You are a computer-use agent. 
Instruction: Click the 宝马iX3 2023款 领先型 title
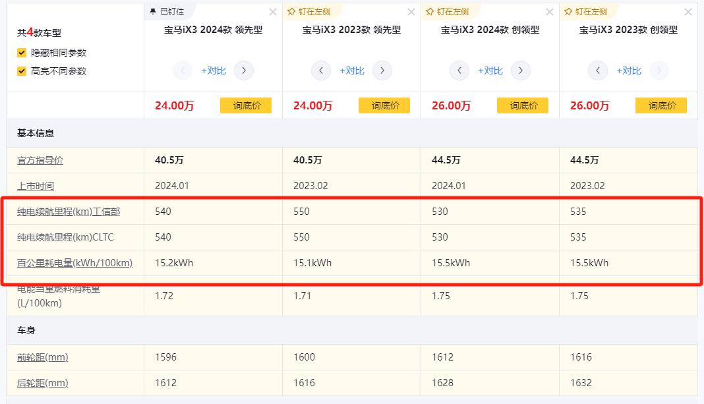[x=351, y=30]
